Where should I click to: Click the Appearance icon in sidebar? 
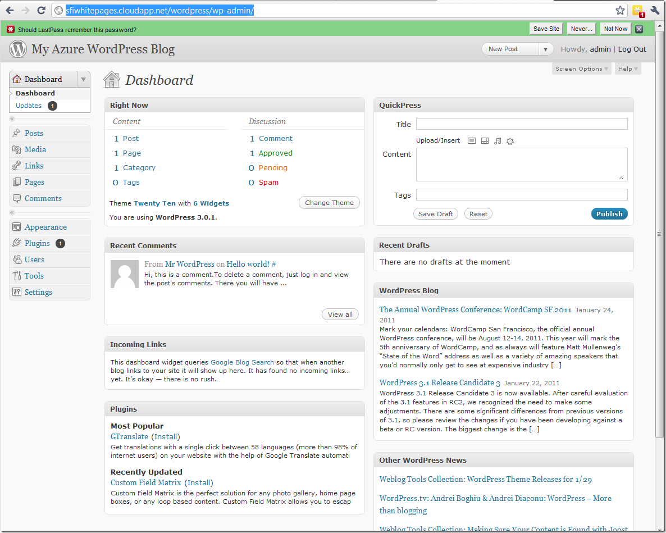[x=16, y=227]
